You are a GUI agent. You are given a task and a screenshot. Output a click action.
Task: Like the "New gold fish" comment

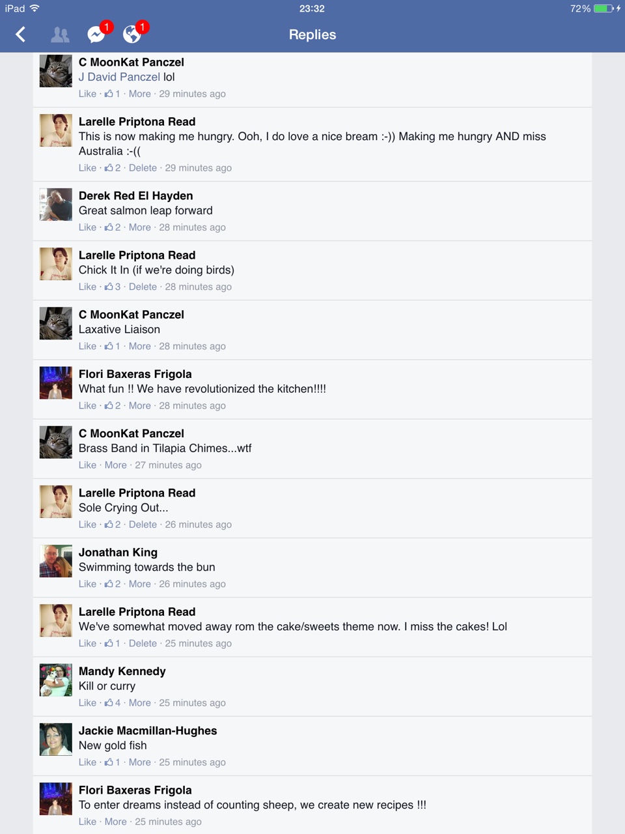coord(87,762)
